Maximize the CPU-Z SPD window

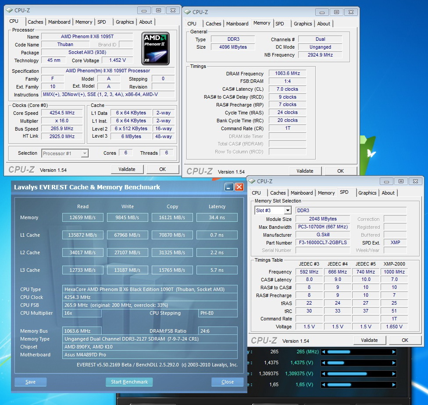coord(401,181)
